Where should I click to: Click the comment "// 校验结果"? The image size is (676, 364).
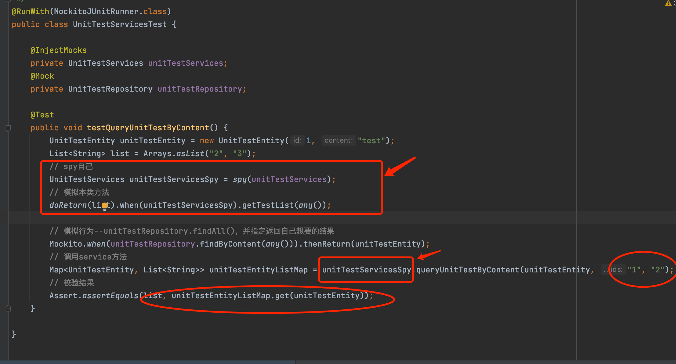[x=72, y=283]
